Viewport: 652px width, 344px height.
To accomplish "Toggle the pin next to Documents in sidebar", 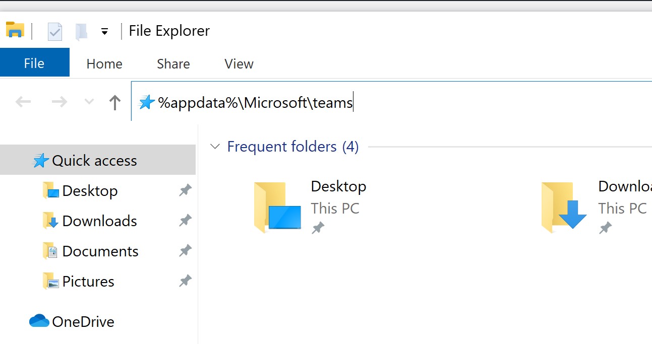I will (x=185, y=251).
